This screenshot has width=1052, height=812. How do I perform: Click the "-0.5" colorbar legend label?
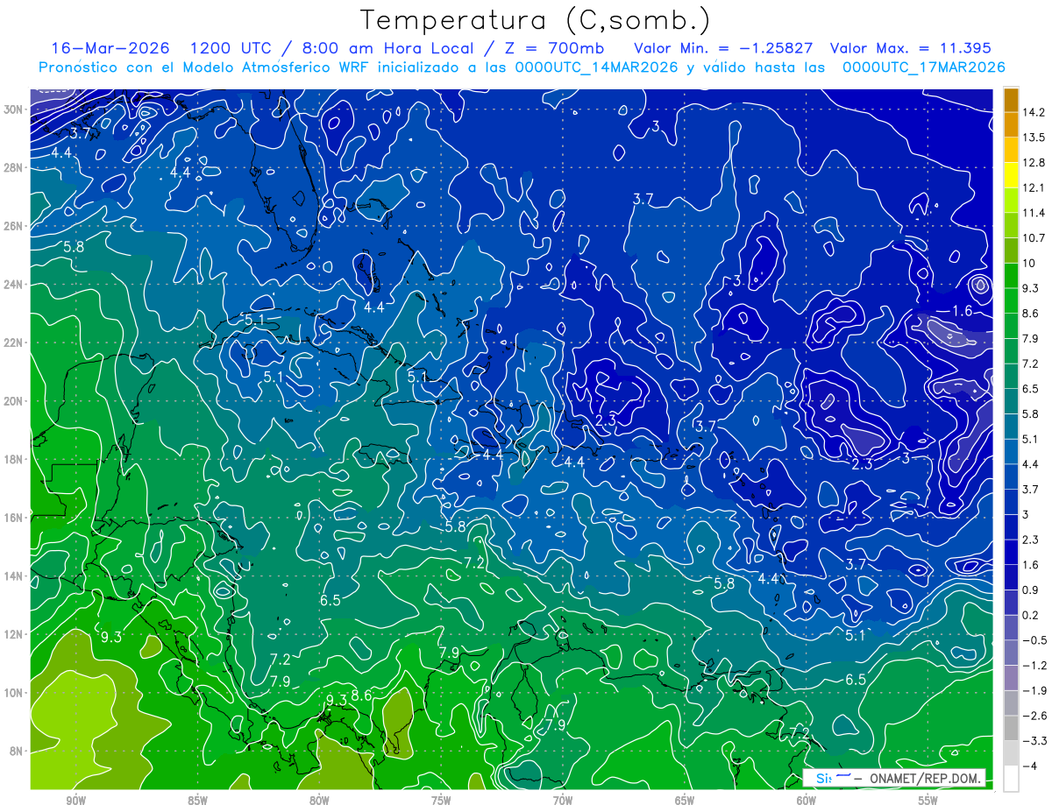coord(1034,640)
